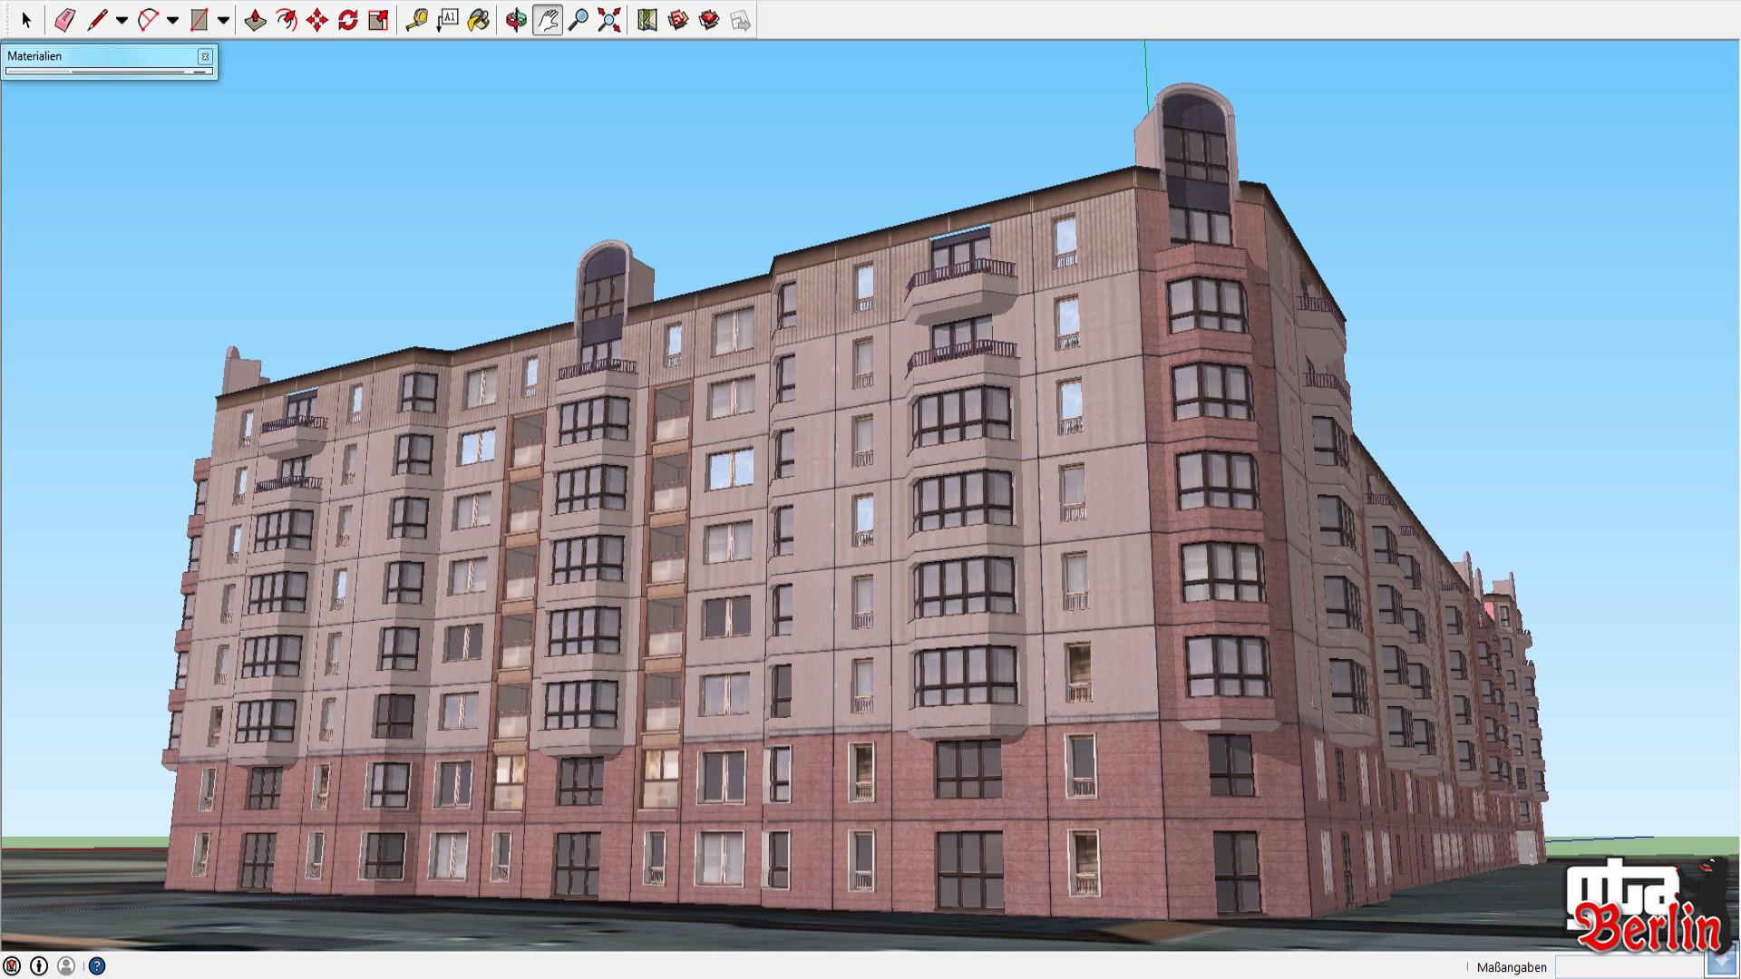Click the Materialien panel title bar
Viewport: 1741px width, 979px height.
coord(100,56)
